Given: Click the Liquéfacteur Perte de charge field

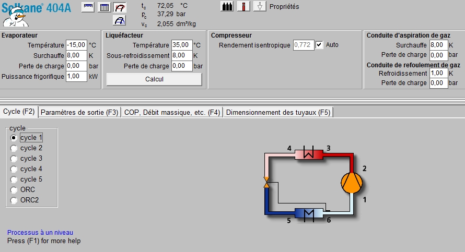Looking at the screenshot, I should (x=182, y=66).
